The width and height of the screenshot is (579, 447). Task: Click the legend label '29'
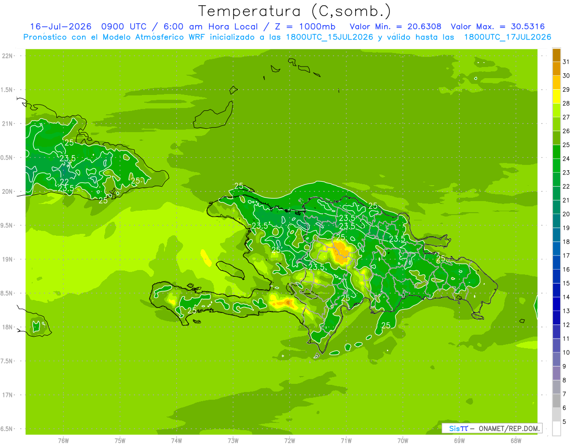point(566,90)
